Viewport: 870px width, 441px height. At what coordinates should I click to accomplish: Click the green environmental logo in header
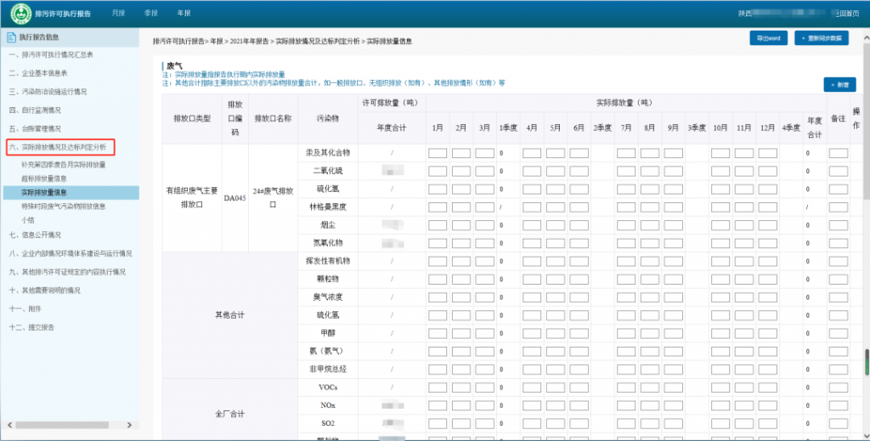click(20, 14)
